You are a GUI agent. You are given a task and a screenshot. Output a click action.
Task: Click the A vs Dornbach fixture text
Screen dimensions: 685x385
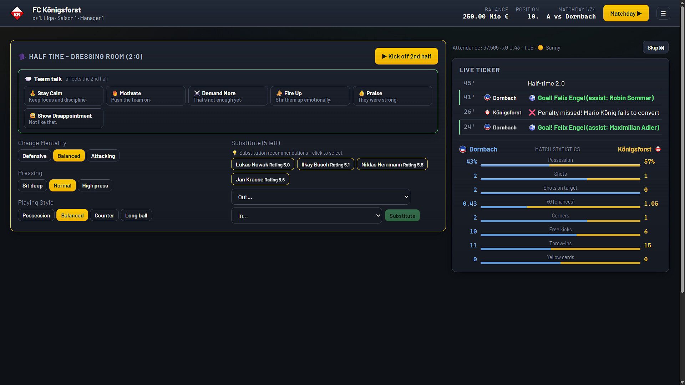point(571,16)
